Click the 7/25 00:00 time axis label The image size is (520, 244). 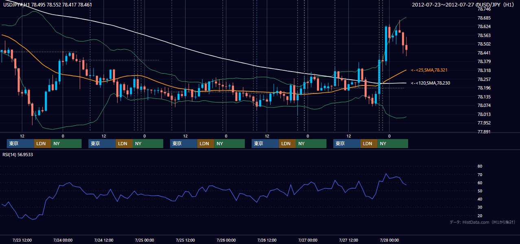(x=144, y=240)
